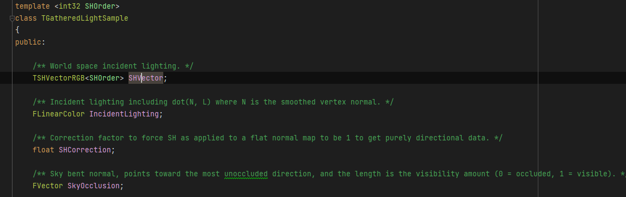
Task: Click the opening brace of the class
Action: pyautogui.click(x=17, y=30)
